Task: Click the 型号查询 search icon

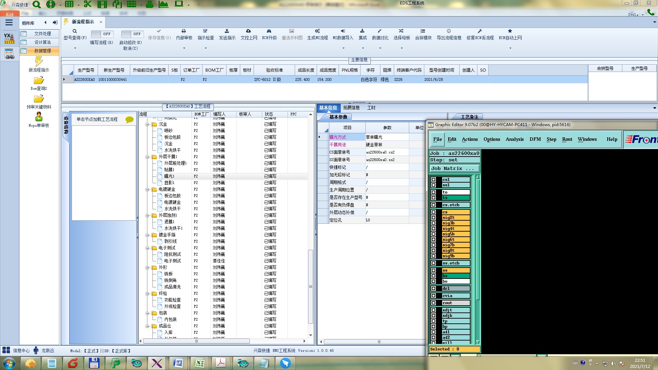Action: 75,31
